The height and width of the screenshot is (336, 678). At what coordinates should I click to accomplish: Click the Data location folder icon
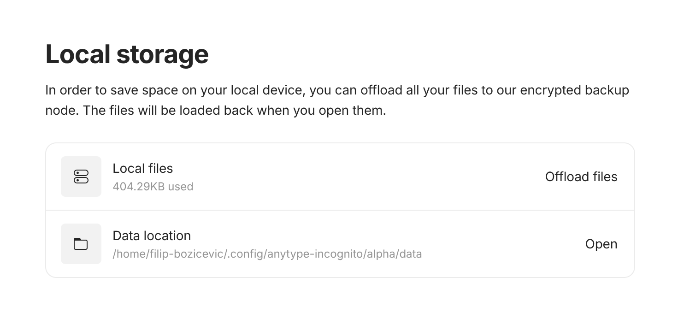coord(81,244)
